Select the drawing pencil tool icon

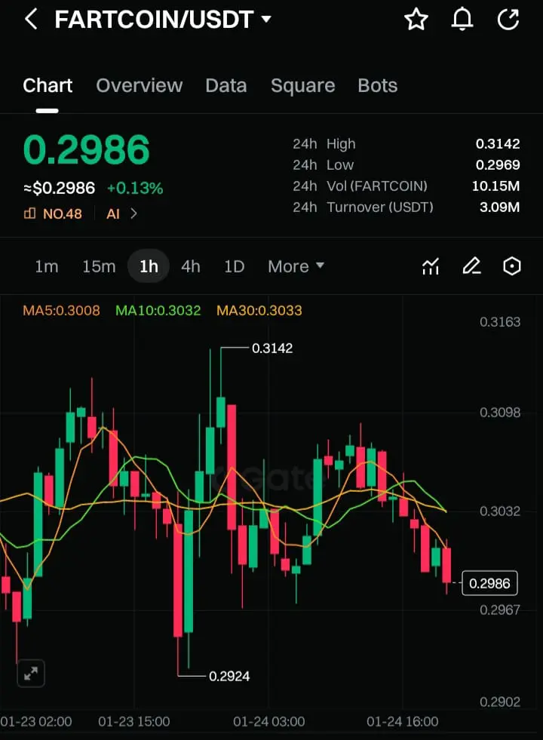[471, 266]
